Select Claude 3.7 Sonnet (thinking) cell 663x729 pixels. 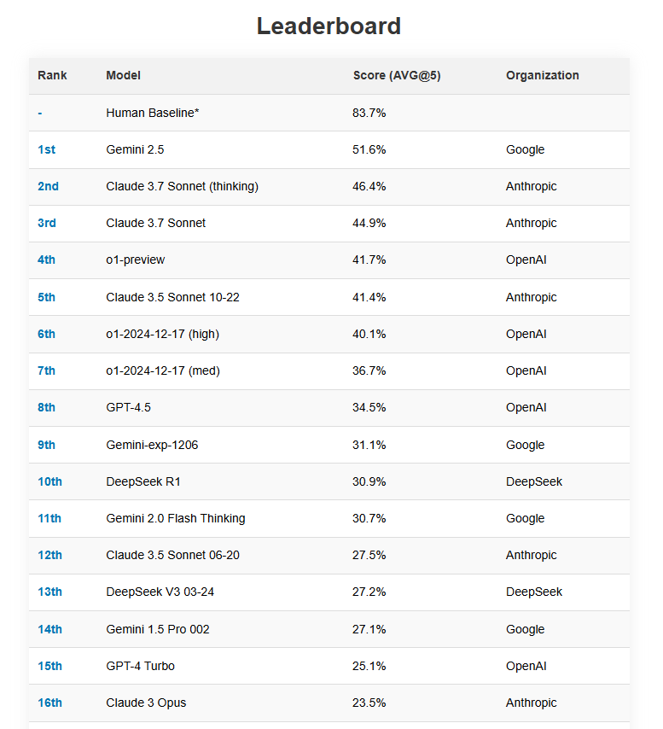click(182, 186)
